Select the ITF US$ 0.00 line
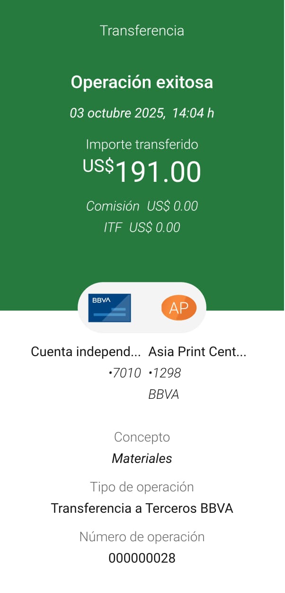Image resolution: width=285 pixels, height=593 pixels. pos(142,227)
